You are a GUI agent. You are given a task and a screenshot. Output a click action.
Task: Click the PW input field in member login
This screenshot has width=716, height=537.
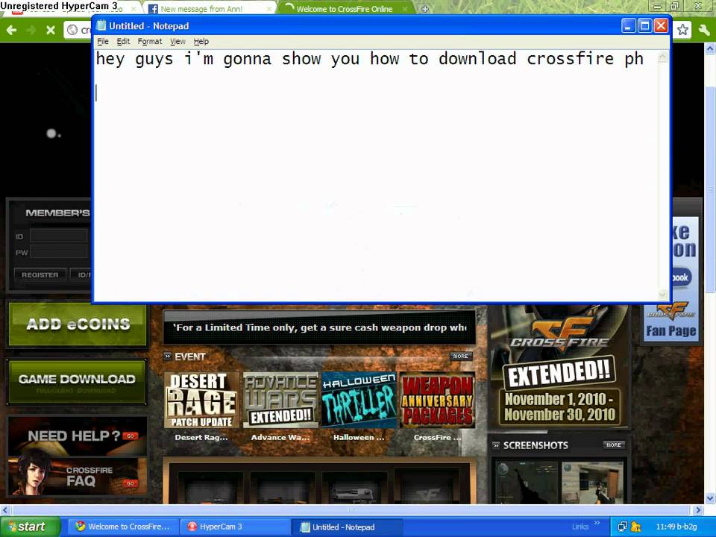[x=58, y=251]
